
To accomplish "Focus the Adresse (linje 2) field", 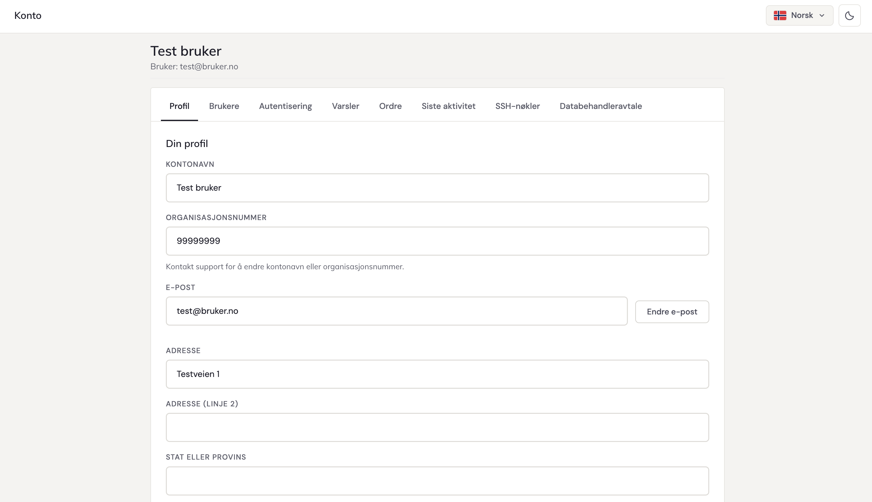I will (x=437, y=427).
